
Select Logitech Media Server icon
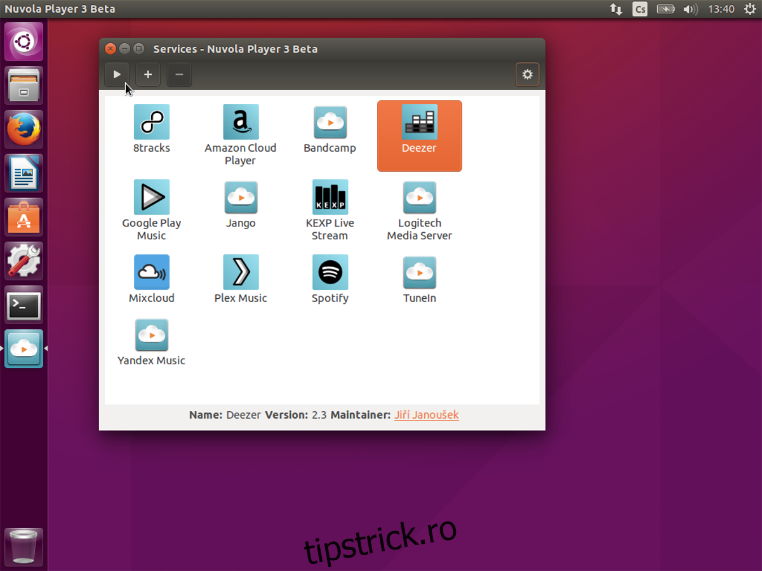pyautogui.click(x=419, y=197)
